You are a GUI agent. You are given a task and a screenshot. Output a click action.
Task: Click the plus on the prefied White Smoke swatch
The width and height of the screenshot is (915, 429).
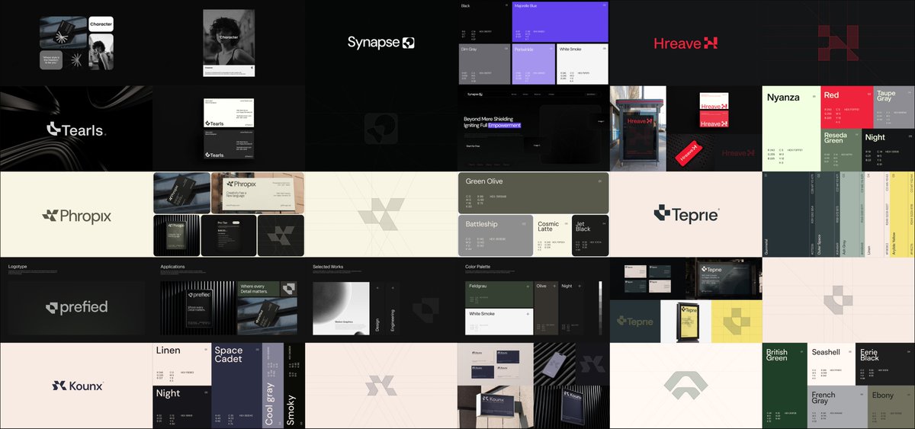pyautogui.click(x=527, y=314)
